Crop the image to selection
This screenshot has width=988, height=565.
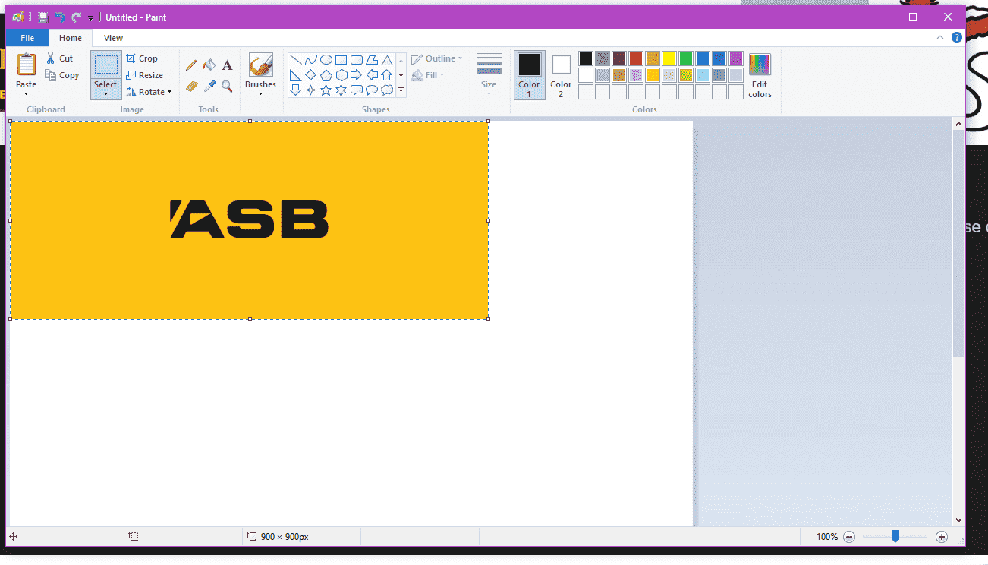coord(142,58)
